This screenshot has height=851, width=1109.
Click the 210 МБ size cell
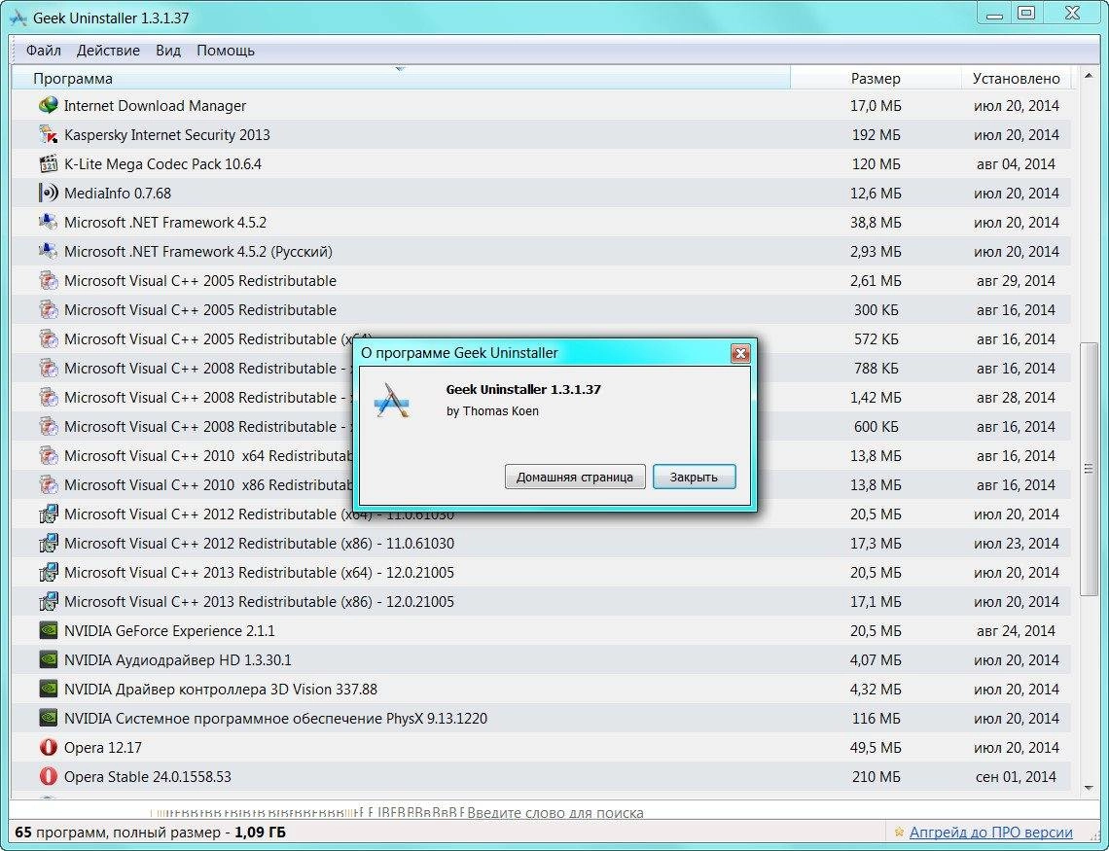[876, 776]
